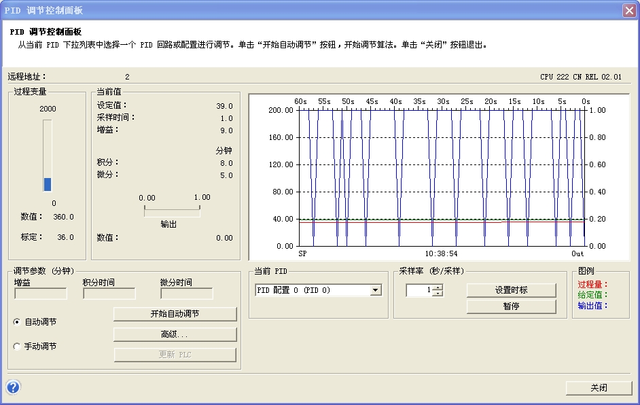Image resolution: width=640 pixels, height=405 pixels.
Task: Open the 当前 PID configuration dropdown
Action: [x=376, y=290]
